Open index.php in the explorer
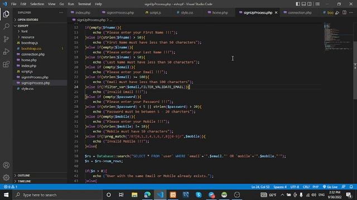The image size is (357, 200). 40,66
